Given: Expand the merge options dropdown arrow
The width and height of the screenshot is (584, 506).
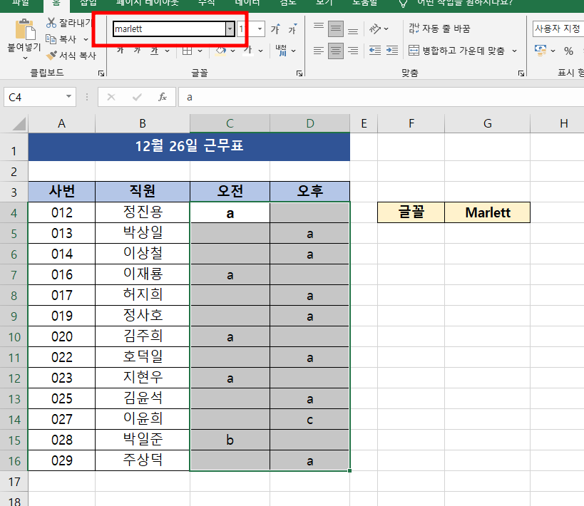Looking at the screenshot, I should click(x=514, y=51).
